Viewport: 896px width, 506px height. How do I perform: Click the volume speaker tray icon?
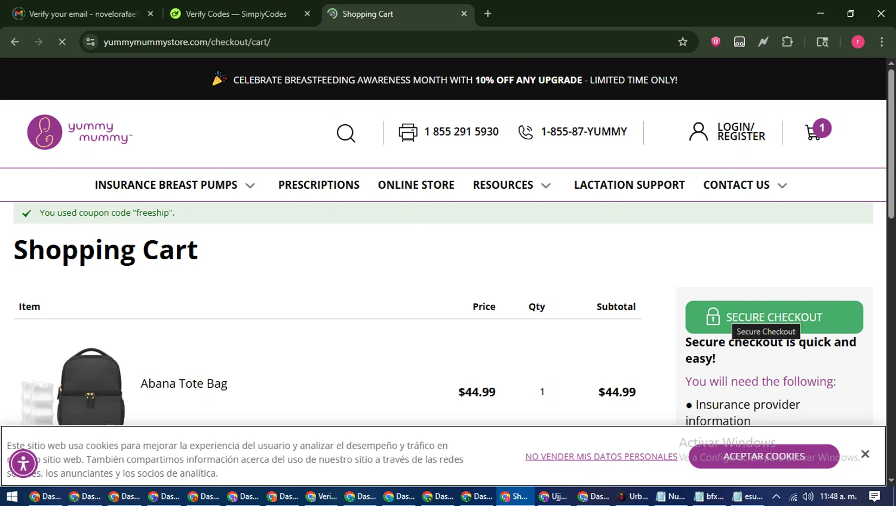(808, 496)
